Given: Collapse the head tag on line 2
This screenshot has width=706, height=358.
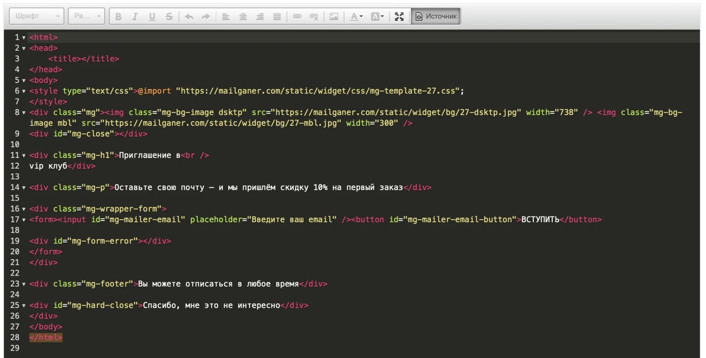Looking at the screenshot, I should pos(24,48).
